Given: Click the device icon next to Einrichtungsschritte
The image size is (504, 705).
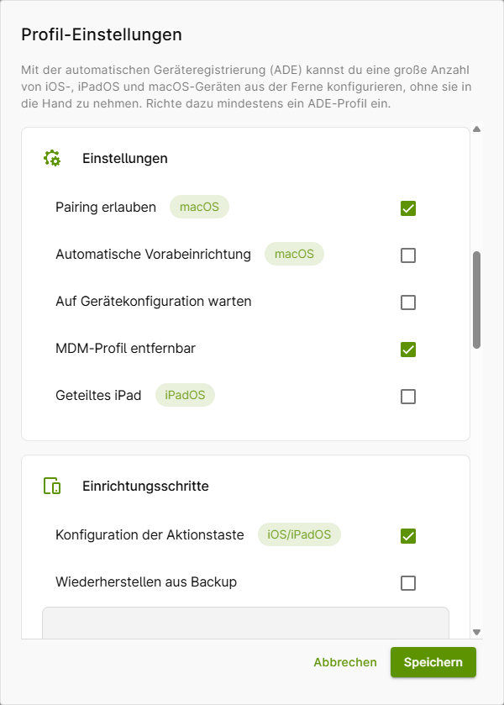Looking at the screenshot, I should tap(50, 486).
